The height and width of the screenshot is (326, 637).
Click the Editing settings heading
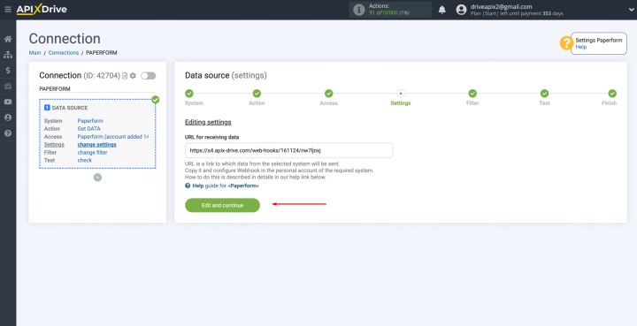coord(208,122)
